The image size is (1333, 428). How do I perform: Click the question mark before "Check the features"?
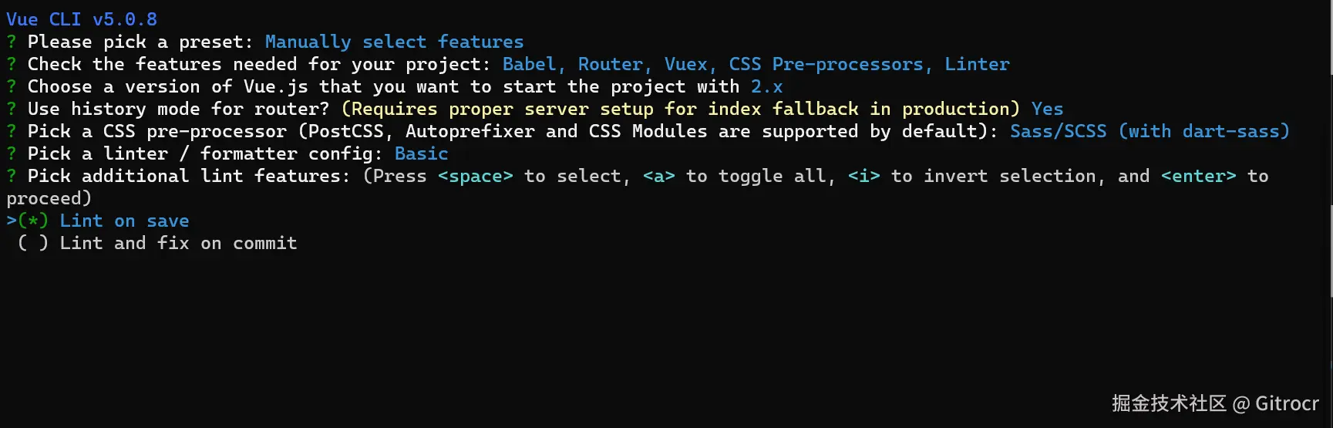point(12,64)
